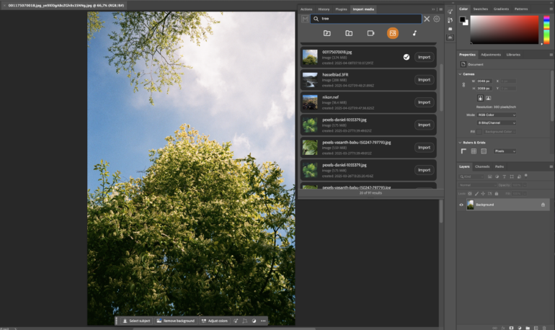Toggle the width-height link constraint

coord(464,84)
